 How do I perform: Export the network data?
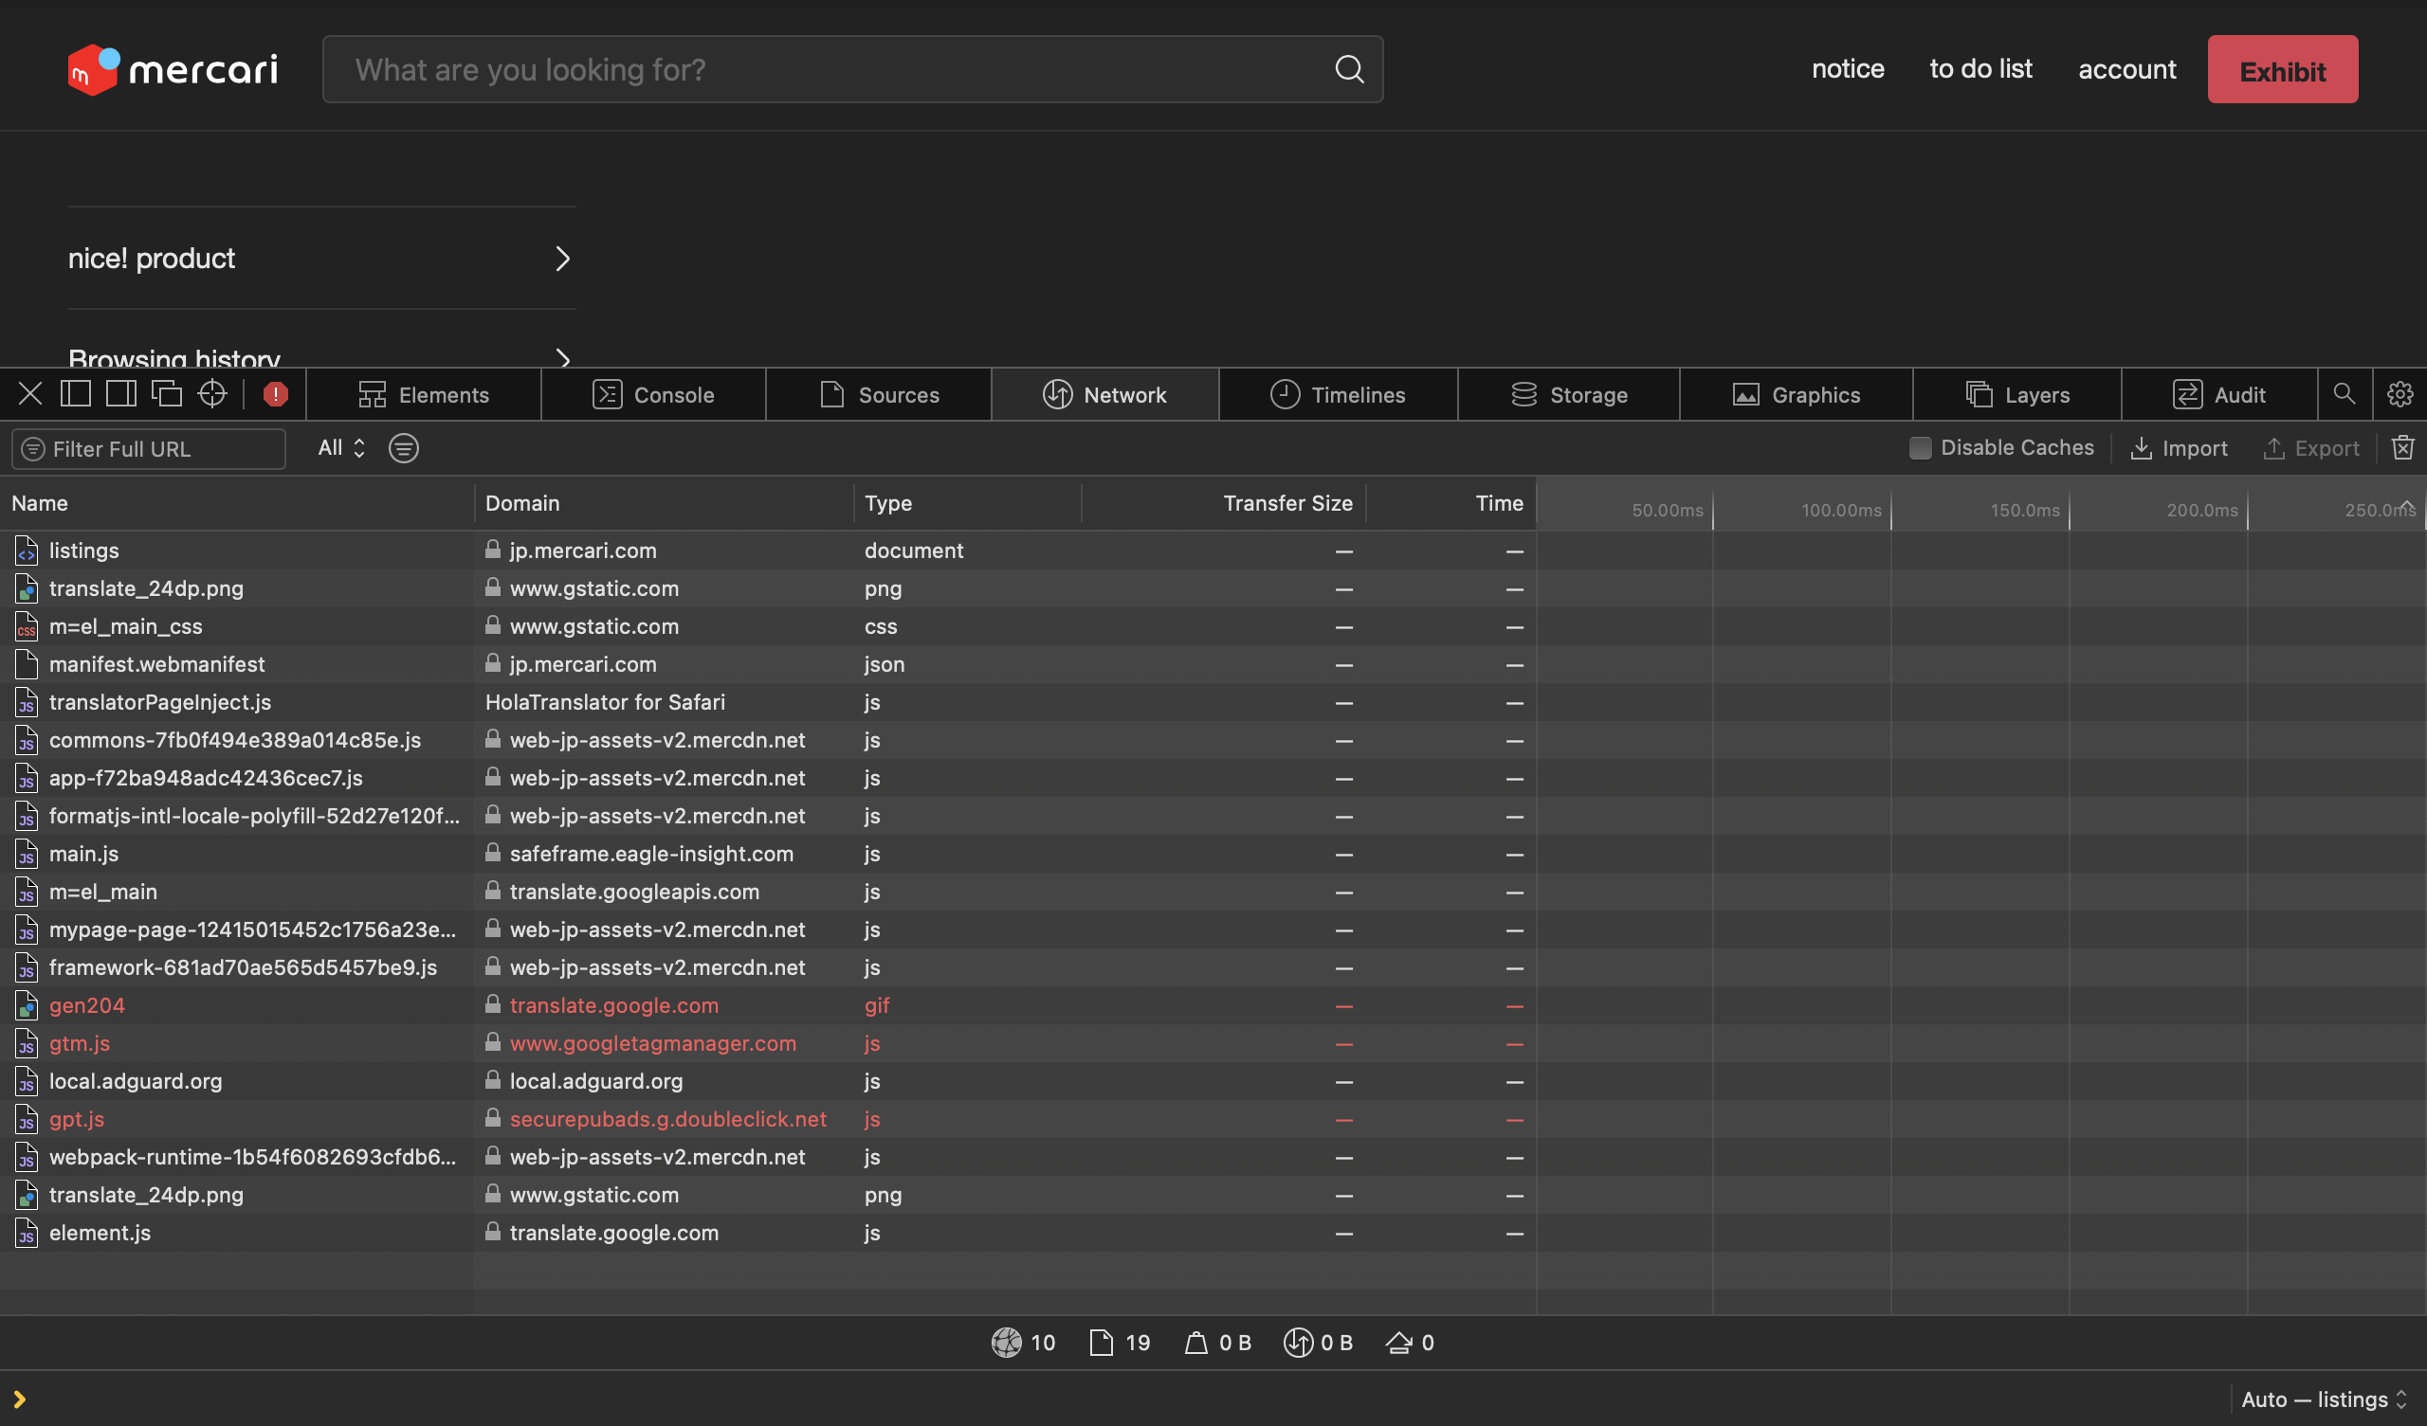click(2310, 448)
